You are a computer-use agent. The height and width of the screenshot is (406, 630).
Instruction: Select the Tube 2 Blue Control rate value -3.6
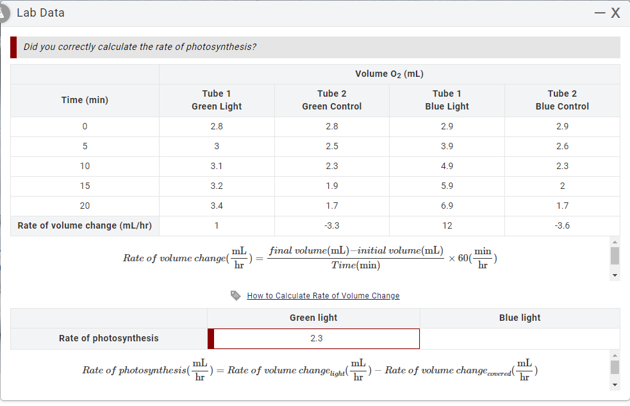tap(562, 225)
